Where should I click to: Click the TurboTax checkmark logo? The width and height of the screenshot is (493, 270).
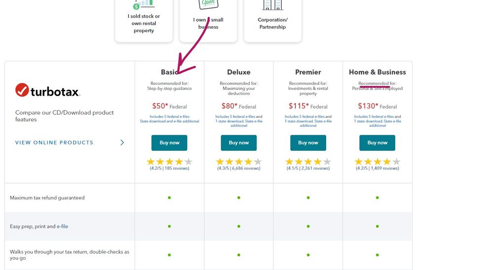point(22,90)
